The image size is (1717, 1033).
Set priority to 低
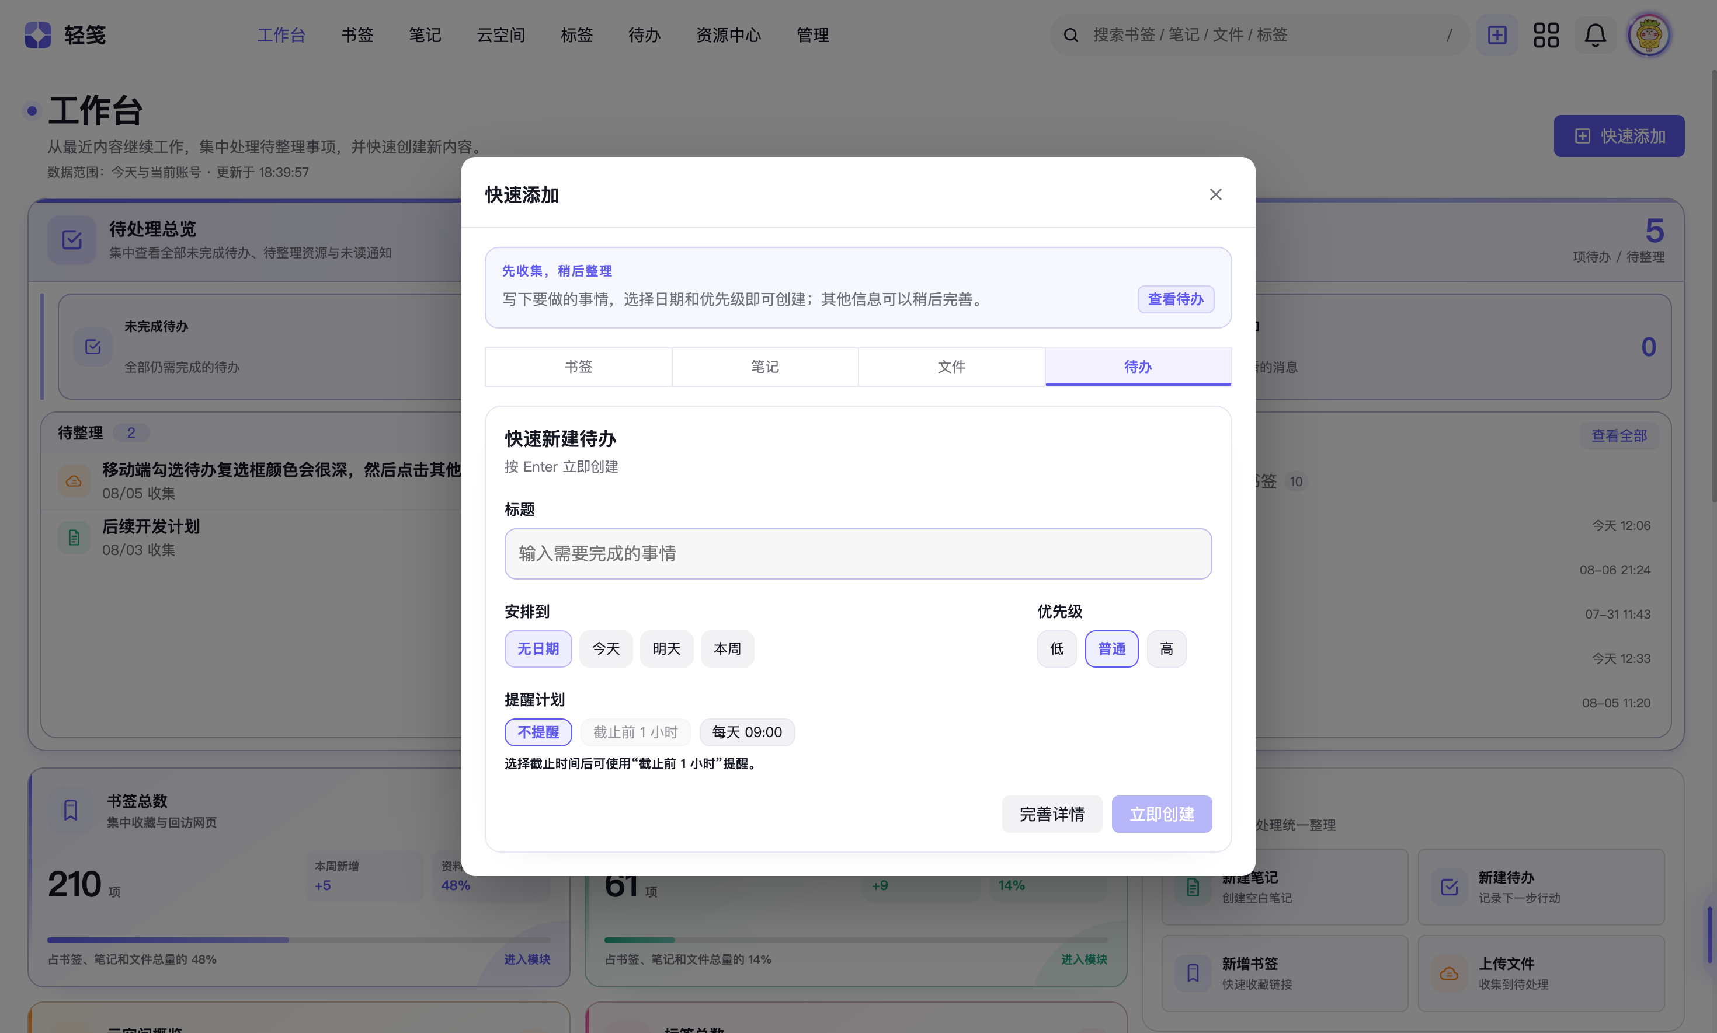point(1056,649)
